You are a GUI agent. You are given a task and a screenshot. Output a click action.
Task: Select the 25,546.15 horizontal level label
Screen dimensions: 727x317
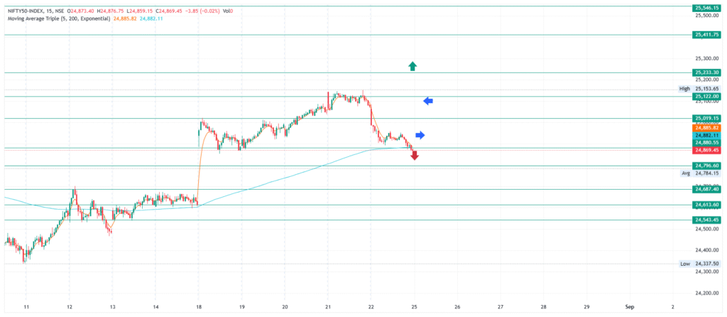tap(707, 7)
